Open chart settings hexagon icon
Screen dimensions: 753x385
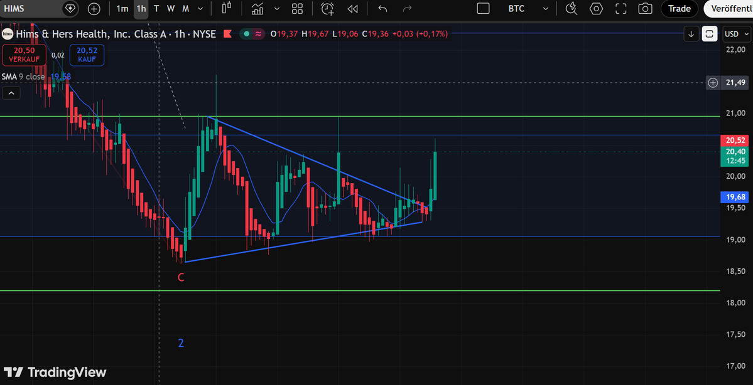pos(597,9)
